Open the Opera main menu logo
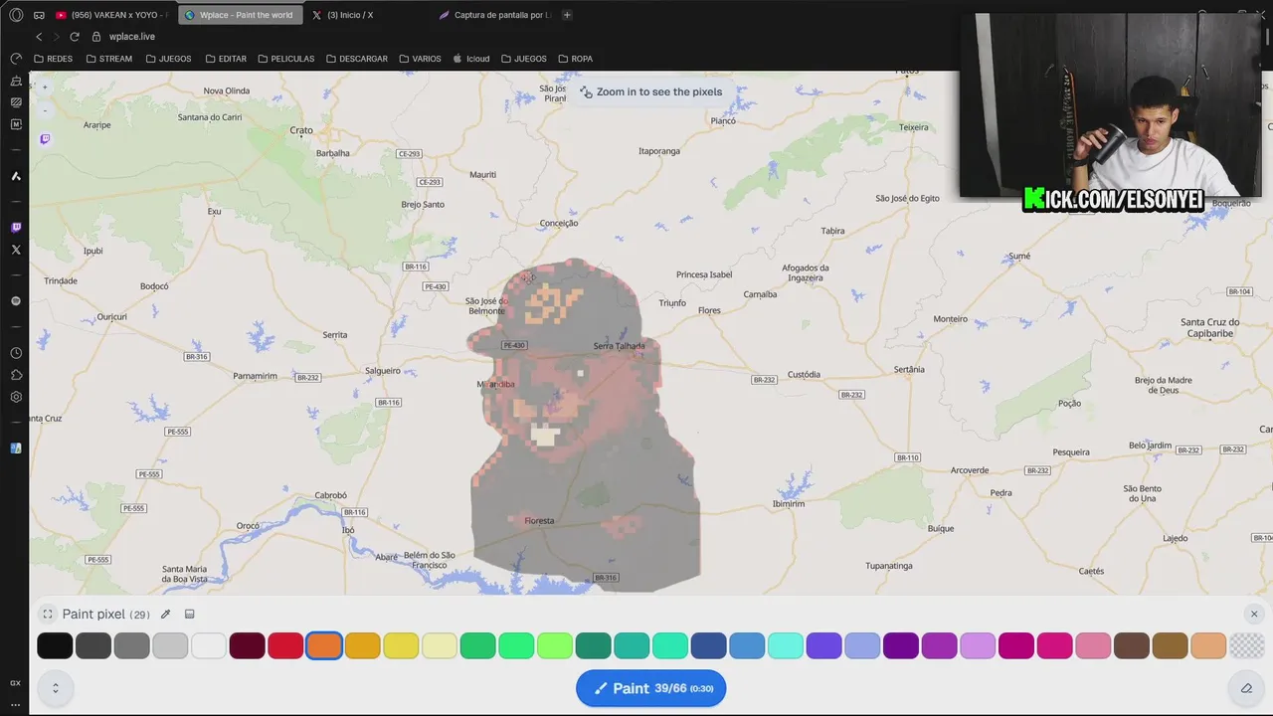 [16, 15]
